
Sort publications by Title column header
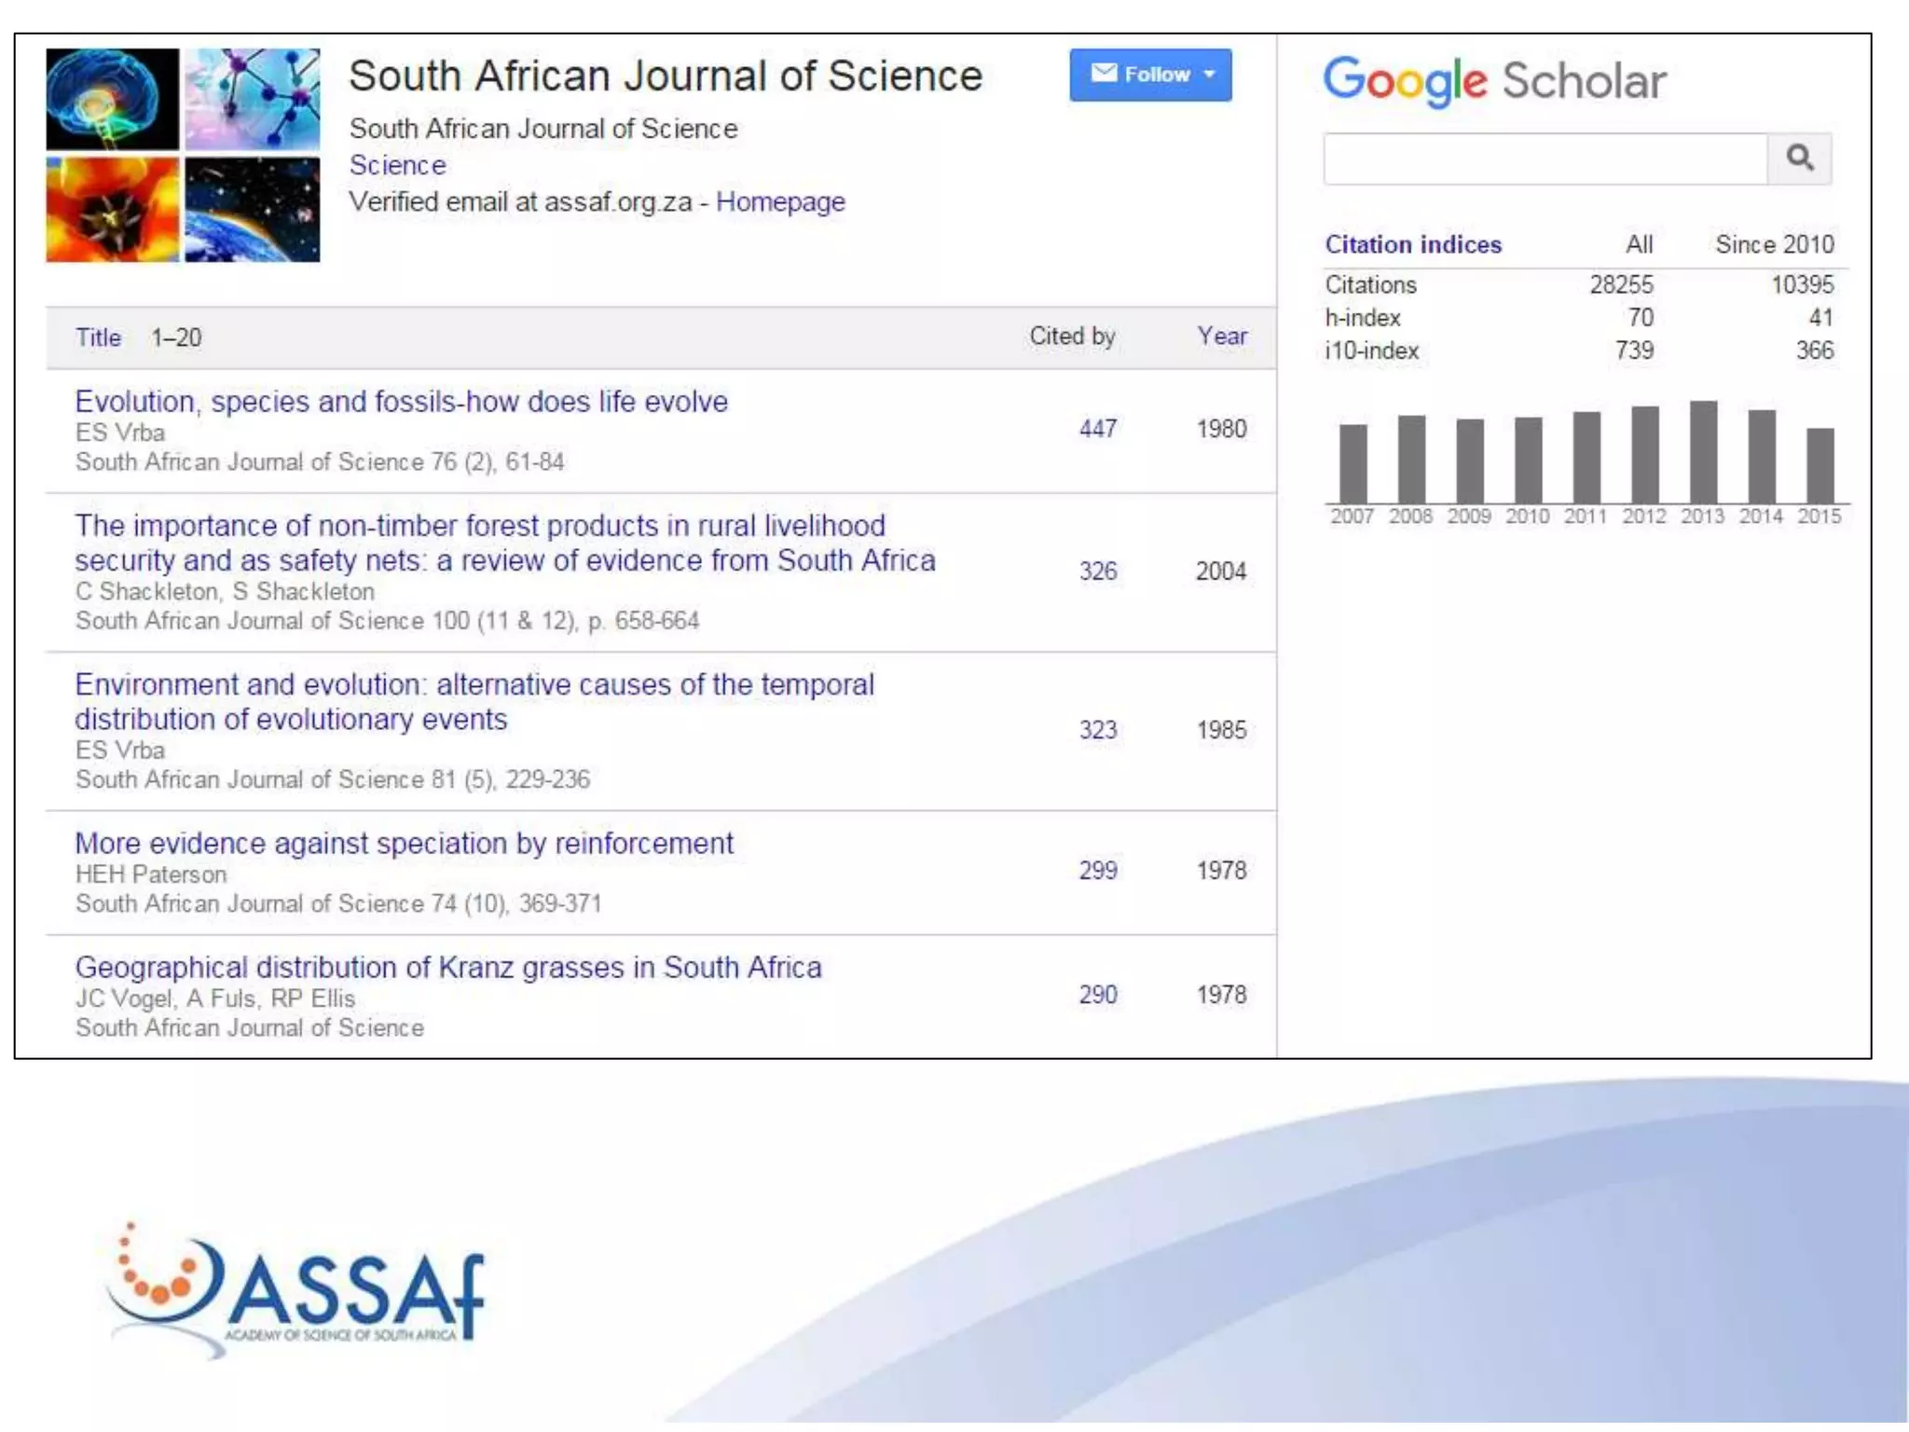(98, 337)
